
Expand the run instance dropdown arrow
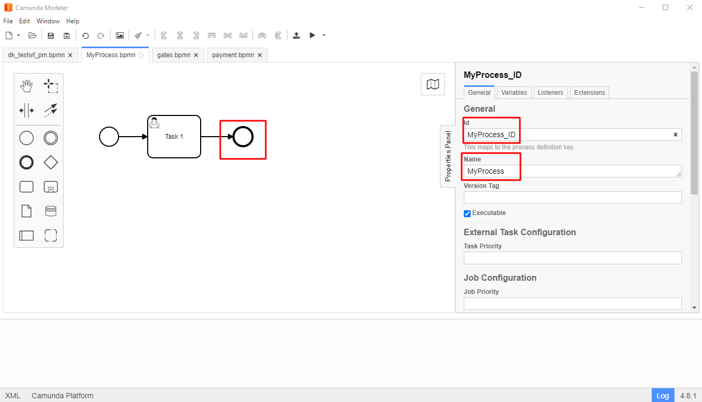pos(324,35)
